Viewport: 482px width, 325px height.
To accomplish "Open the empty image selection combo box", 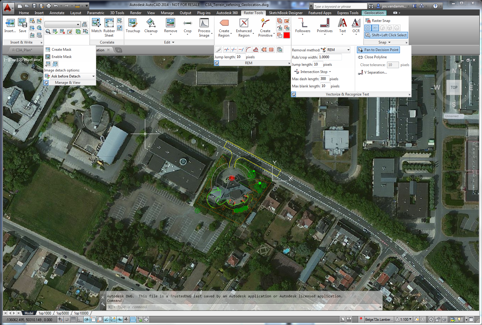I will point(63,24).
